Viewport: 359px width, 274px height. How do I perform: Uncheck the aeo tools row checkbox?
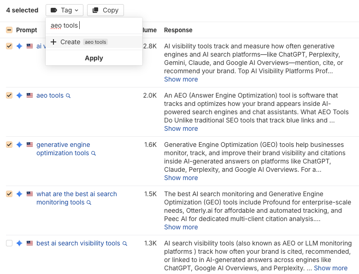click(x=9, y=95)
